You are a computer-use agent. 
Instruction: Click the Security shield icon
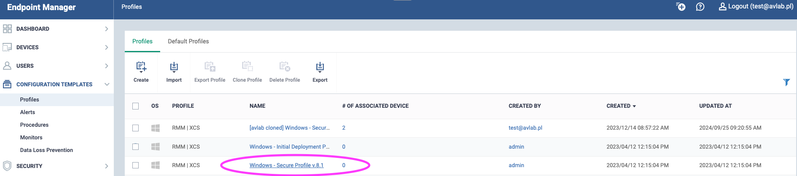click(x=7, y=166)
